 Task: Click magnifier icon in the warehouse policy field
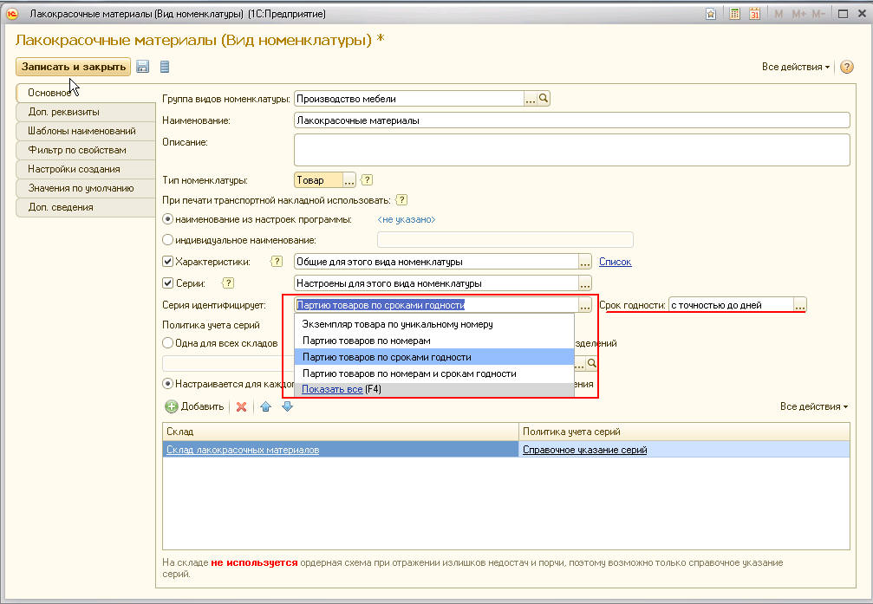(x=592, y=363)
